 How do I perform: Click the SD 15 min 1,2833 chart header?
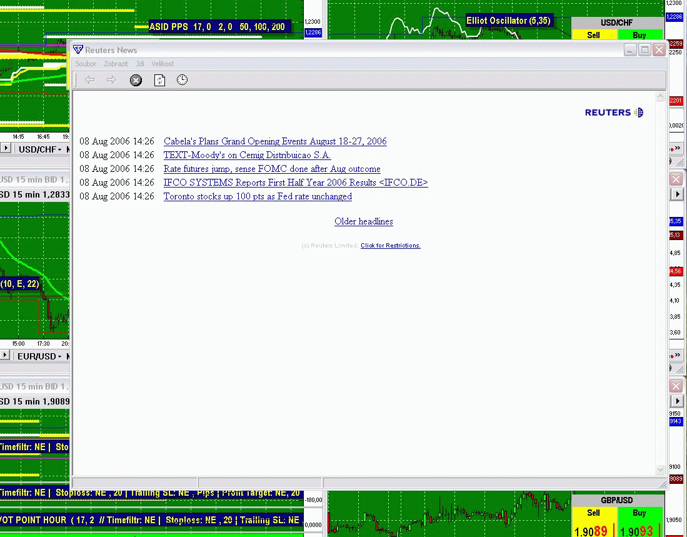tap(34, 194)
